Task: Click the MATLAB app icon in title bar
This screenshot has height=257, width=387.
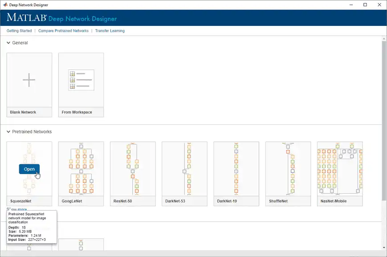Action: click(5, 5)
